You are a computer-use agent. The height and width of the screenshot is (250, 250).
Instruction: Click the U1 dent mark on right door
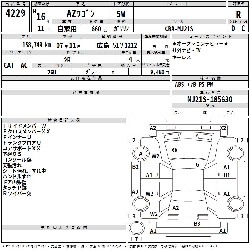point(227,175)
